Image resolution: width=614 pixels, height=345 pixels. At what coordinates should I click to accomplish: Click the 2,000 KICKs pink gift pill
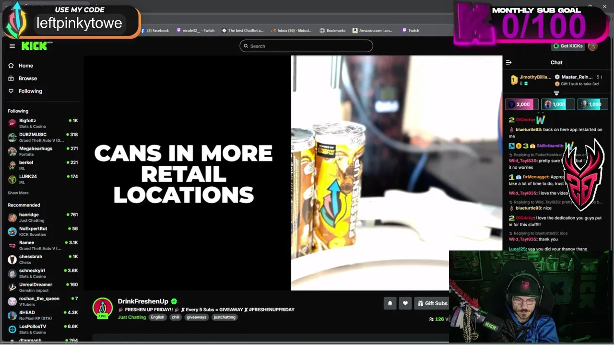coord(522,104)
